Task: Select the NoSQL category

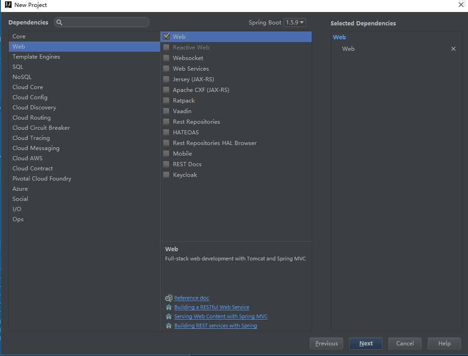Action: [84, 77]
